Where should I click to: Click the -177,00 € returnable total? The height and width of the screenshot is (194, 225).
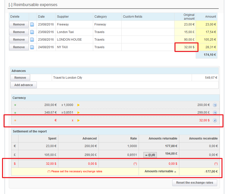[211, 172]
